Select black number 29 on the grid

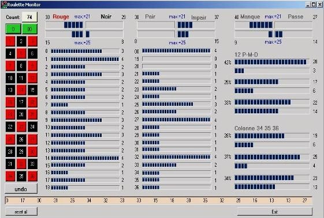(21, 152)
